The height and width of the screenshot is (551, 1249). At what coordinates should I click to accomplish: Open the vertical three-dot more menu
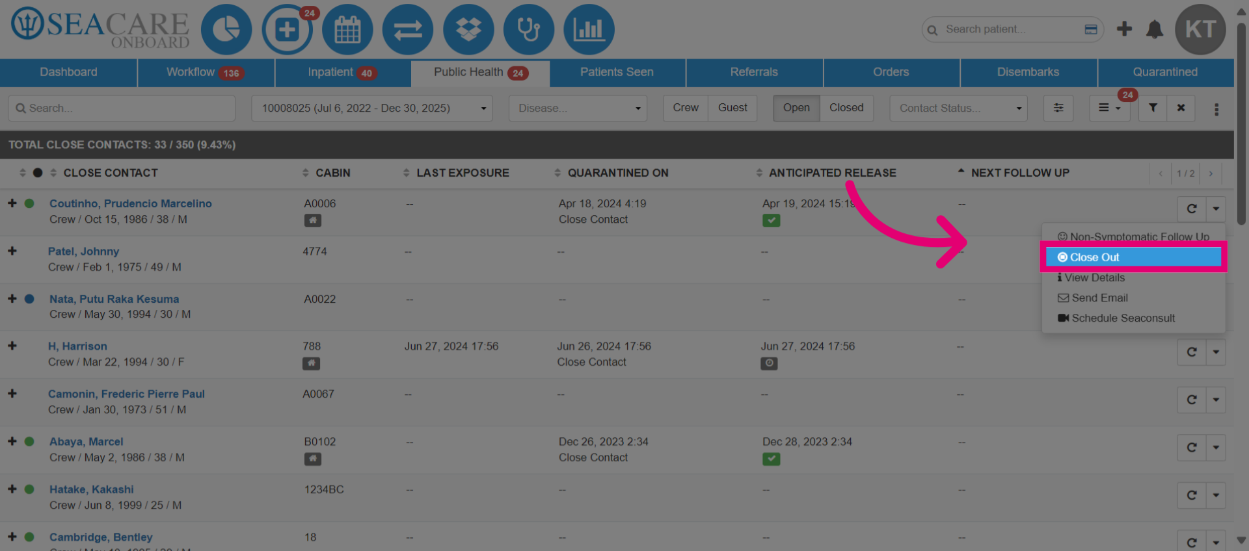(x=1216, y=109)
